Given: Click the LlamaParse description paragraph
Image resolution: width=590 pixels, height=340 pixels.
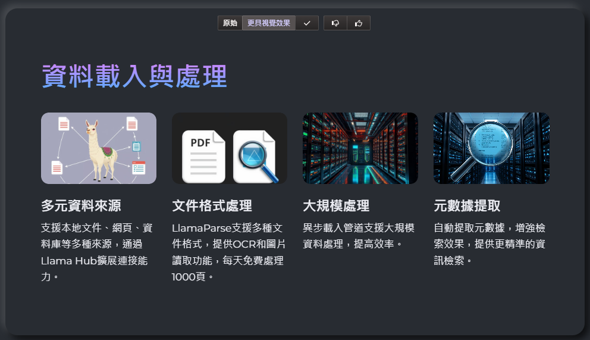Looking at the screenshot, I should (228, 252).
